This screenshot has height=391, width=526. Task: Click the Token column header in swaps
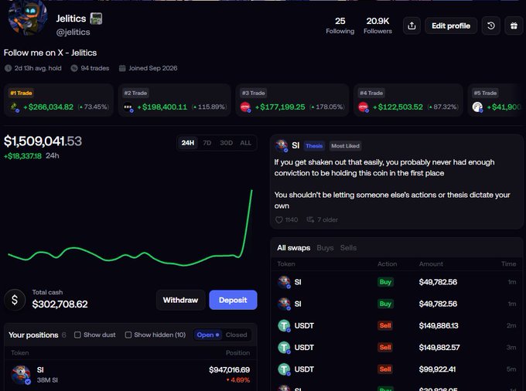(286, 264)
